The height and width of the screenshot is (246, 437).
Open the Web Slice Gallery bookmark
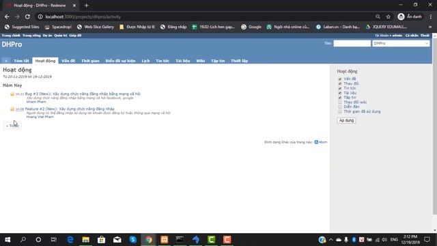coord(96,27)
